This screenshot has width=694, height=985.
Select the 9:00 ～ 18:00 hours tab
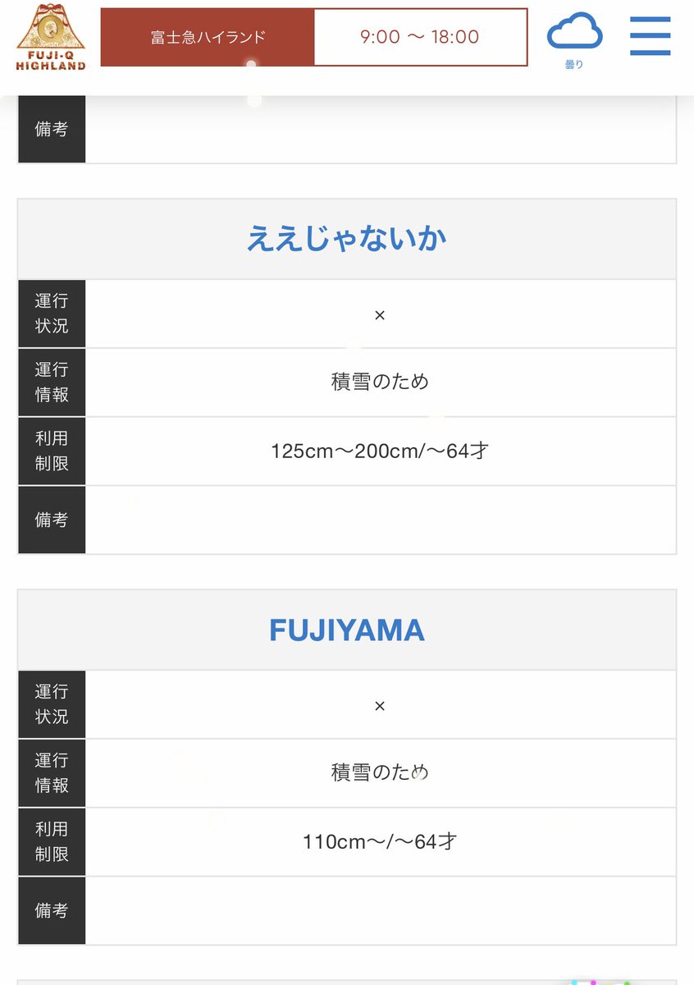coord(419,37)
